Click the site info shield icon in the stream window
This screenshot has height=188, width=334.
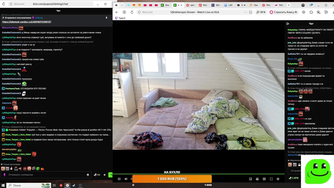(139, 12)
